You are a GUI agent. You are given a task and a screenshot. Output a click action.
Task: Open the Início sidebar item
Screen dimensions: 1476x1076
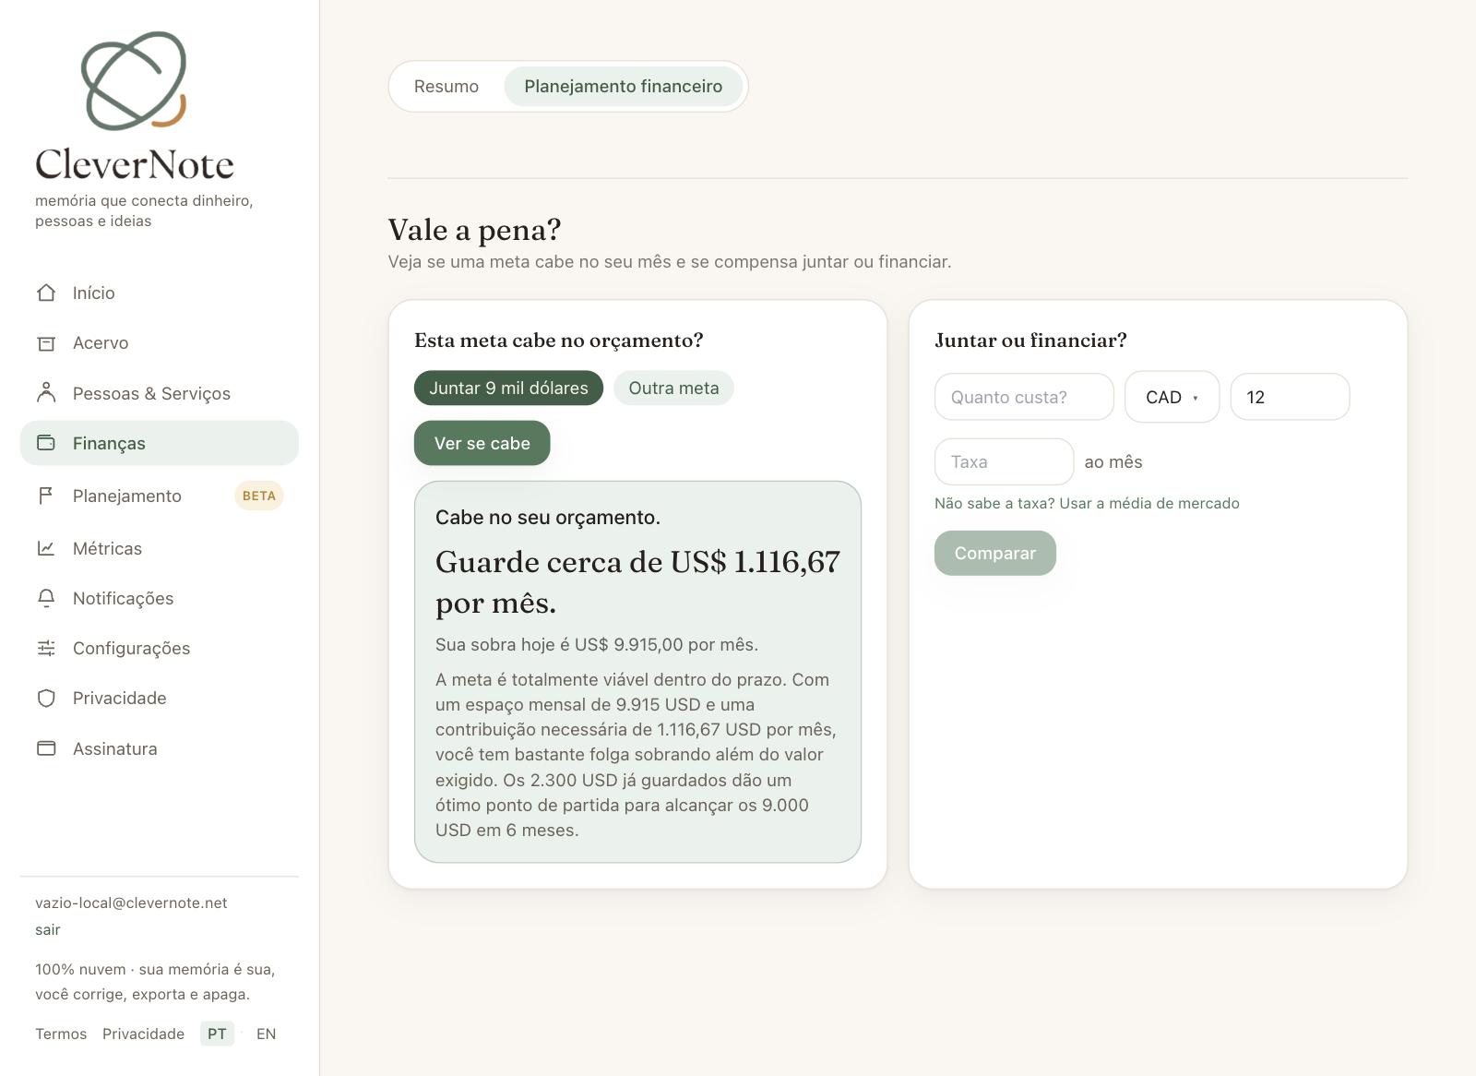point(160,293)
